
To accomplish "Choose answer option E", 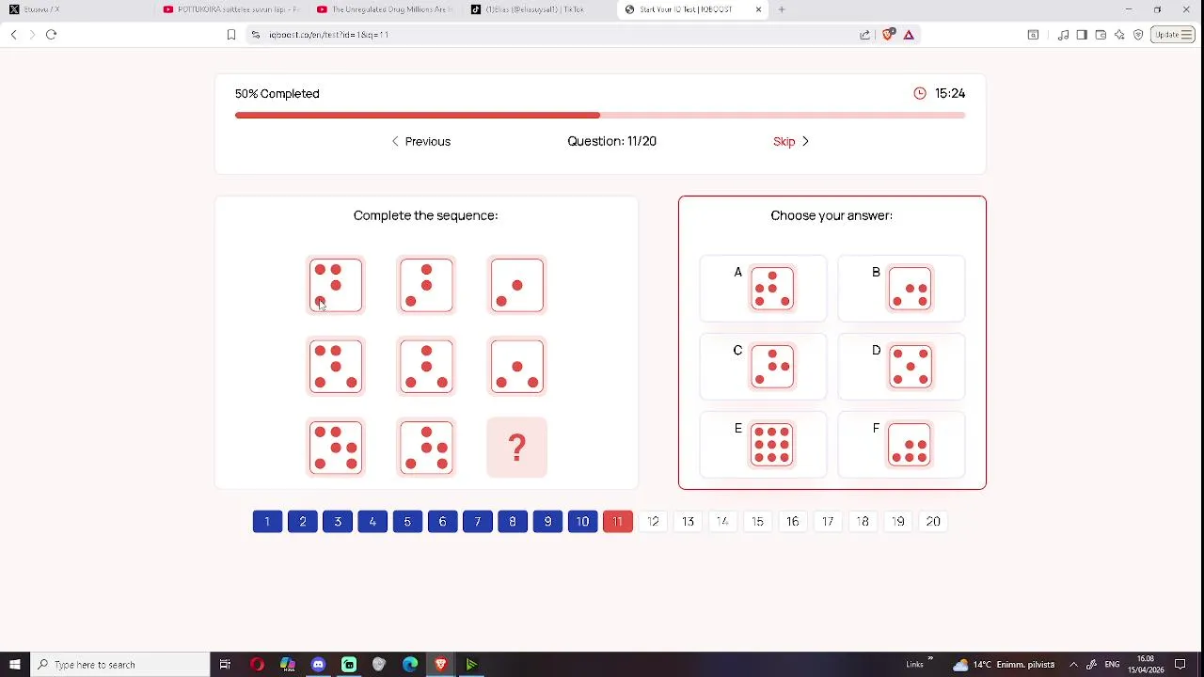I will (763, 445).
